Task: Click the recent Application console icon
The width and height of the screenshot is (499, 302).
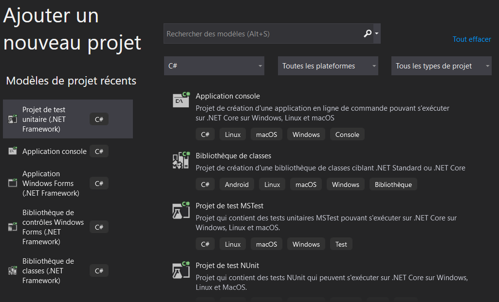Action: click(x=13, y=151)
